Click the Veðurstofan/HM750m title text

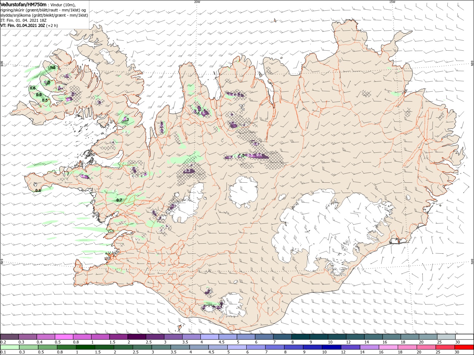pos(24,4)
